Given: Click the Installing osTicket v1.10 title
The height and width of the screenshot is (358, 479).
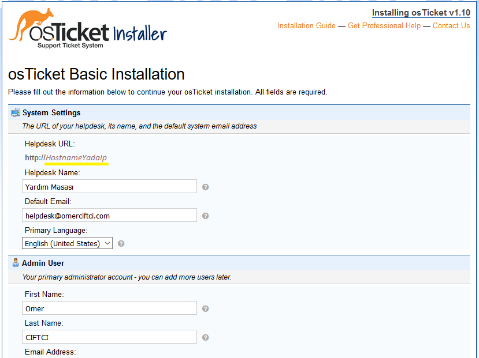Looking at the screenshot, I should click(421, 13).
